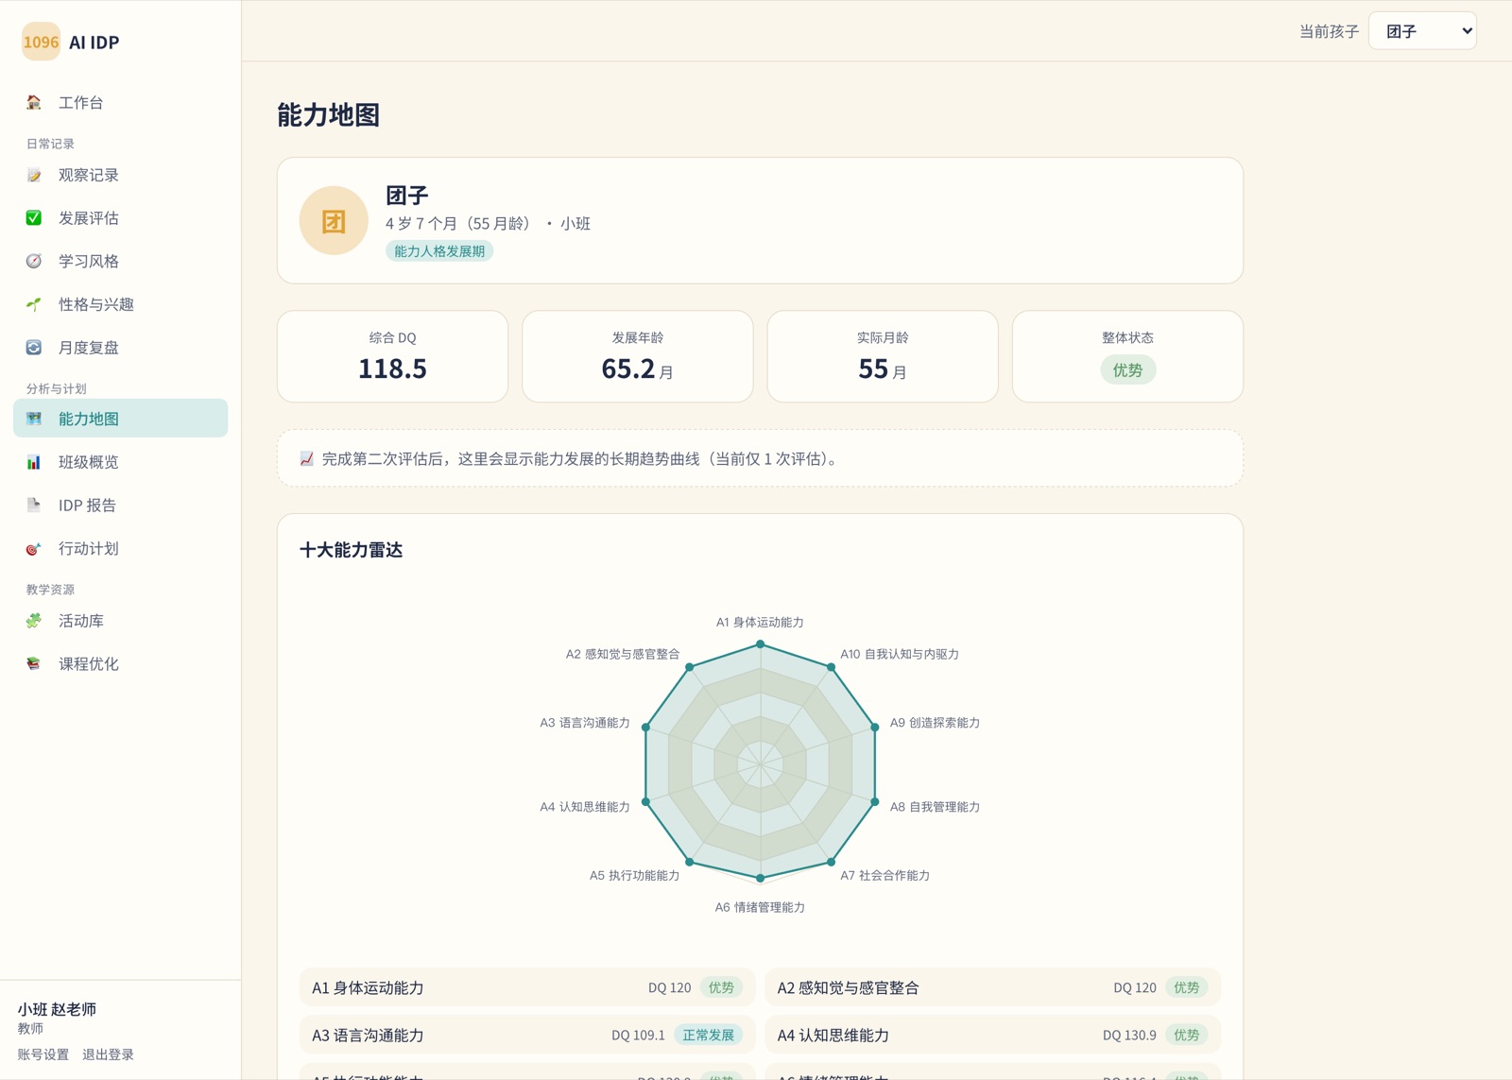
Task: Click the 退出登录 link
Action: 108,1054
